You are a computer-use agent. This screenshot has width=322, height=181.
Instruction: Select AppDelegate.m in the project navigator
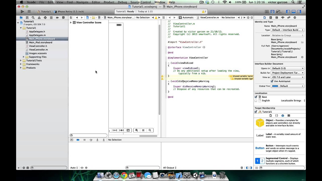37,35
